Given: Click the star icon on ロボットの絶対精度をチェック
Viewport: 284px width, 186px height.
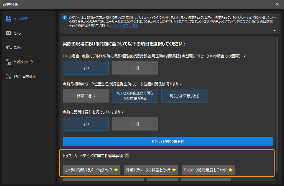Looking at the screenshot, I should tap(230, 170).
